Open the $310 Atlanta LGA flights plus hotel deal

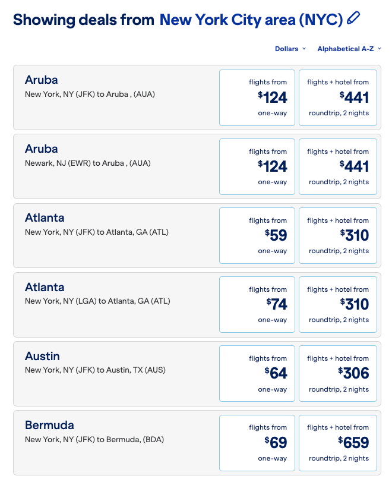pyautogui.click(x=337, y=304)
